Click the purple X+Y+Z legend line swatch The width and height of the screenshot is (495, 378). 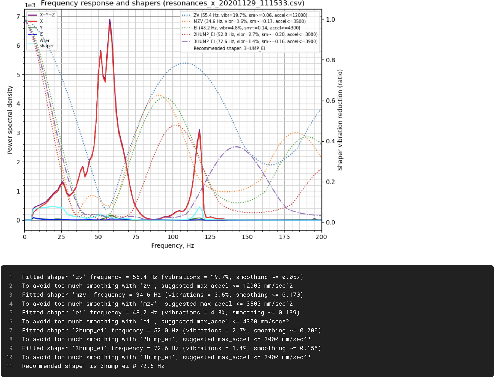pyautogui.click(x=32, y=15)
